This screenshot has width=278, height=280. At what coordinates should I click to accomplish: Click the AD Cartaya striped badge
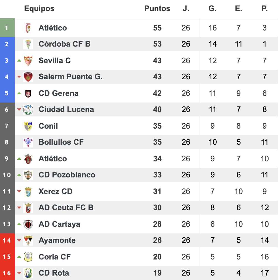pyautogui.click(x=28, y=224)
